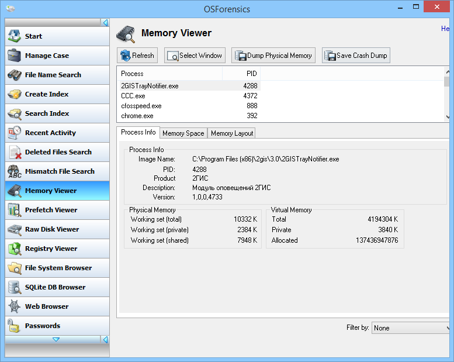Collapse sidebar with top left-pointing arrow
The width and height of the screenshot is (454, 362).
(x=105, y=23)
